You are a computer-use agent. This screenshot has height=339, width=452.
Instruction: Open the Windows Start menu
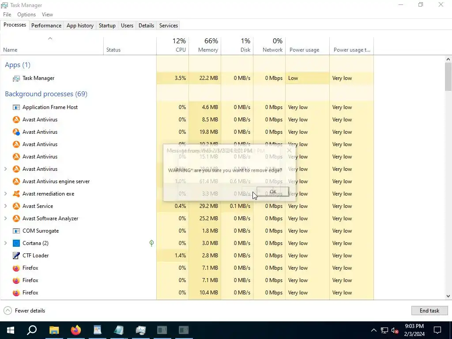tap(11, 330)
